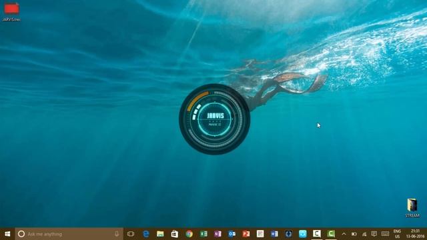Open OneNote from taskbar
Viewport: 427px width, 240px height.
click(x=218, y=234)
